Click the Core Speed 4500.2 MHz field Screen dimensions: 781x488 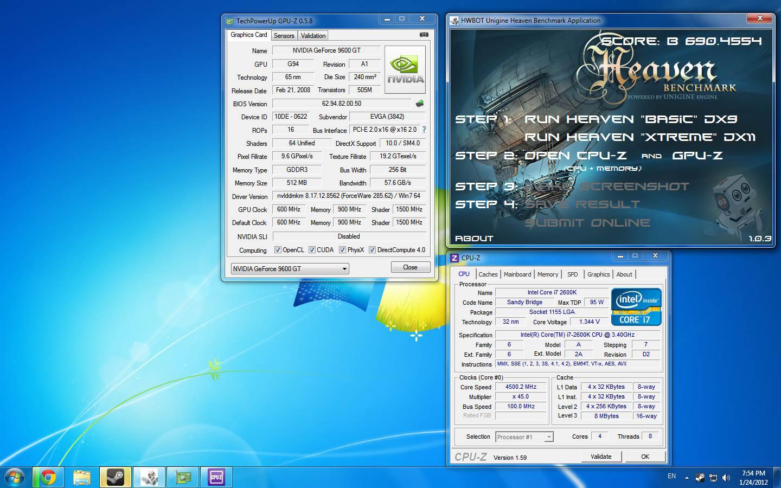pos(521,387)
